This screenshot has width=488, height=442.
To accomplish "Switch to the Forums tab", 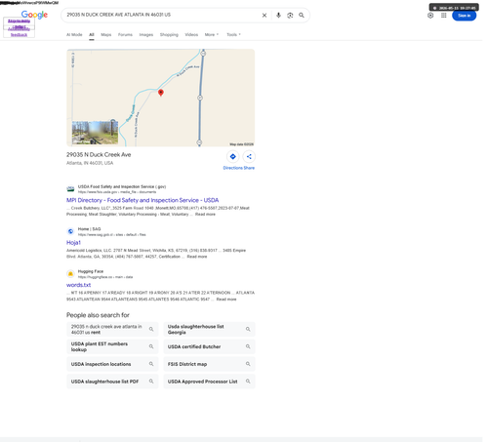I will click(125, 34).
